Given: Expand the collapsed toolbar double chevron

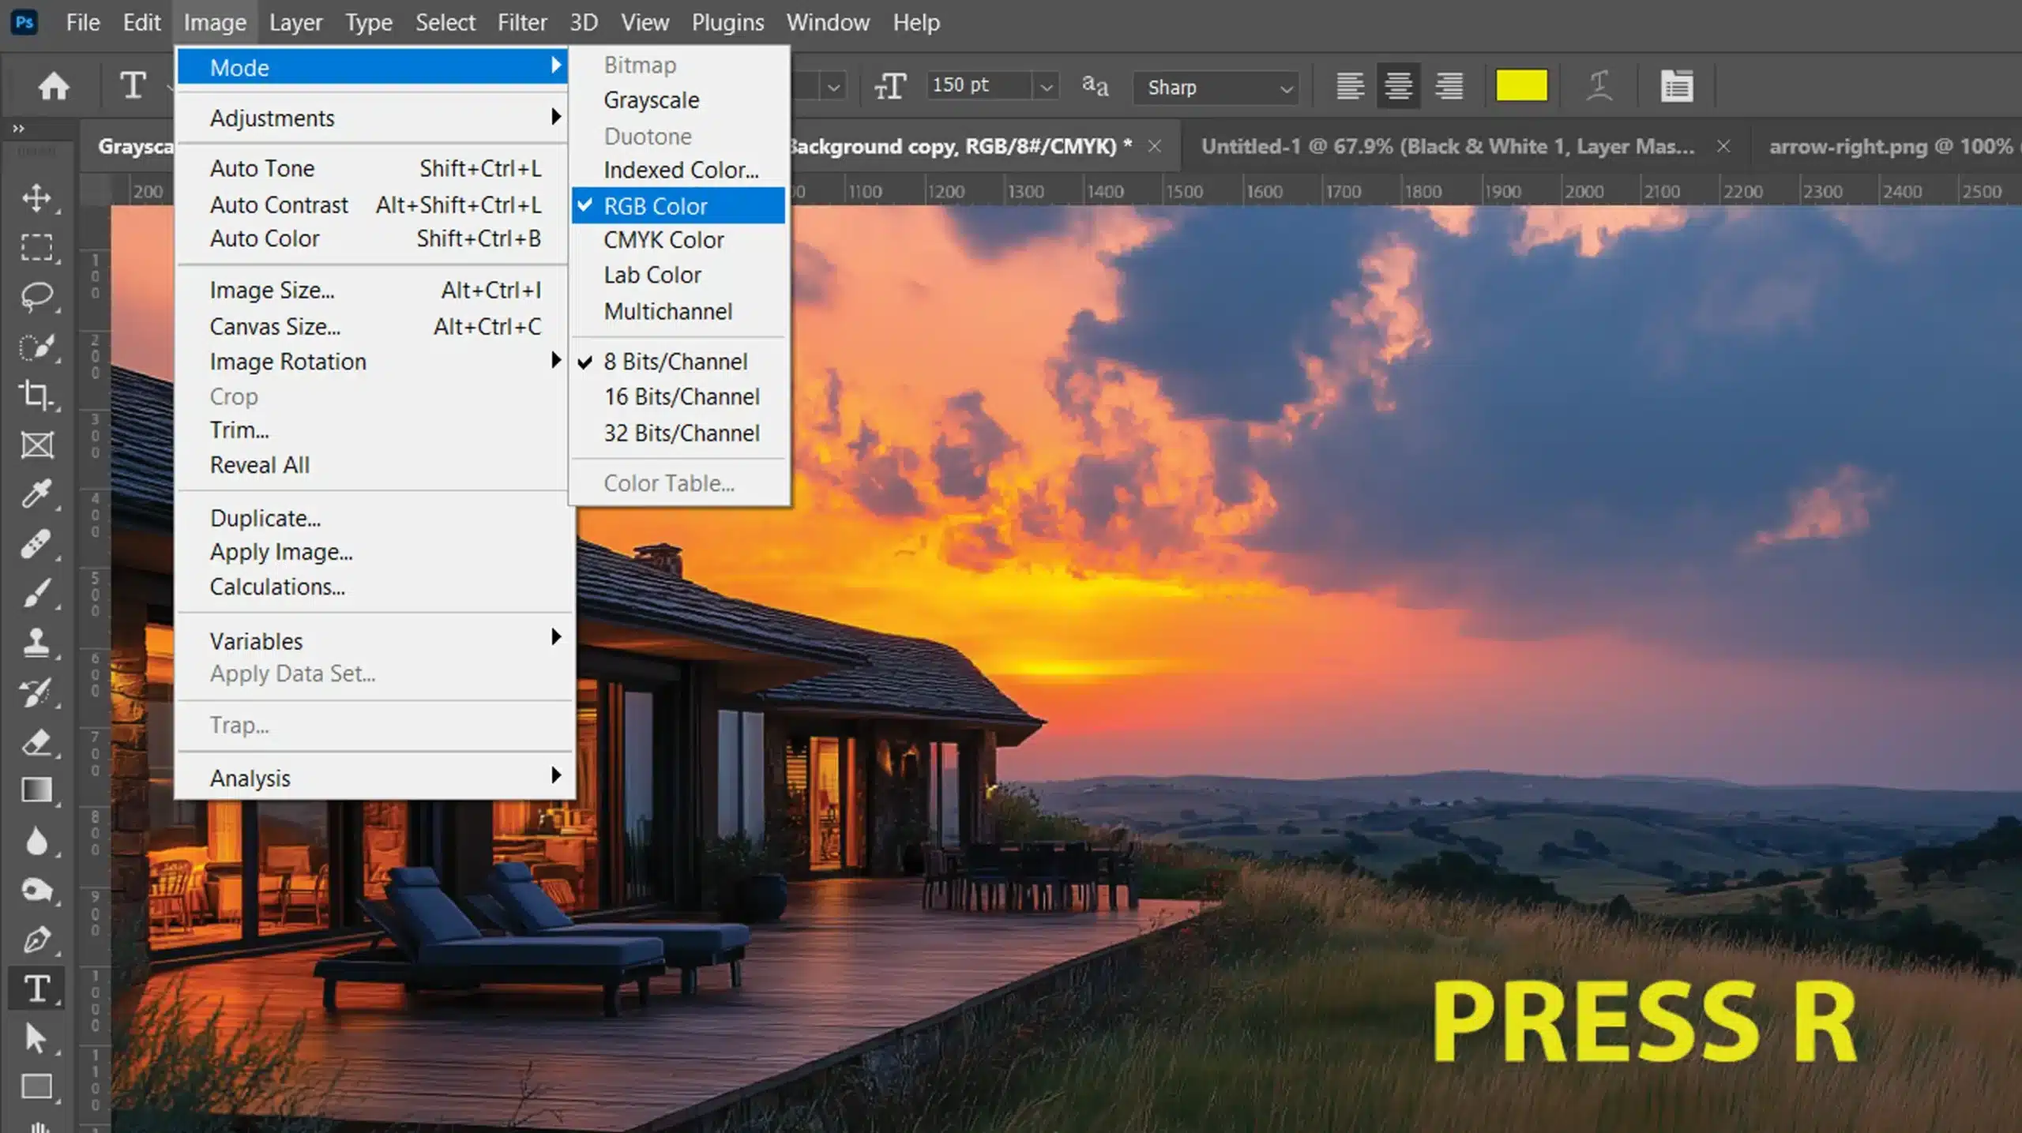Looking at the screenshot, I should (x=18, y=128).
